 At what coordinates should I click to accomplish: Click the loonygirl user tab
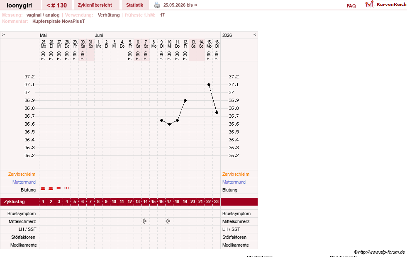(x=19, y=5)
